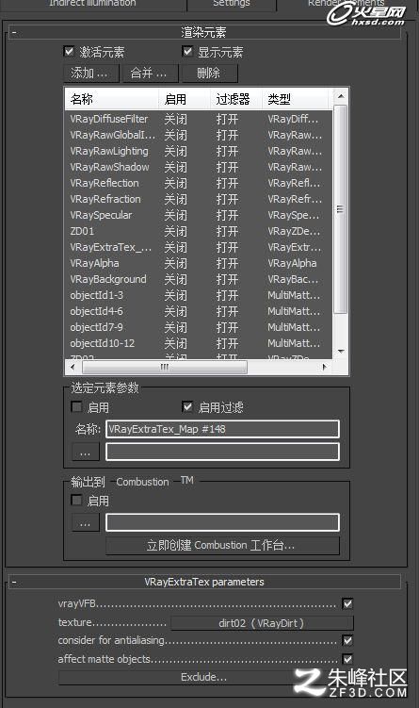Click the list's scroll-up arrow
419x708 pixels.
coord(341,96)
